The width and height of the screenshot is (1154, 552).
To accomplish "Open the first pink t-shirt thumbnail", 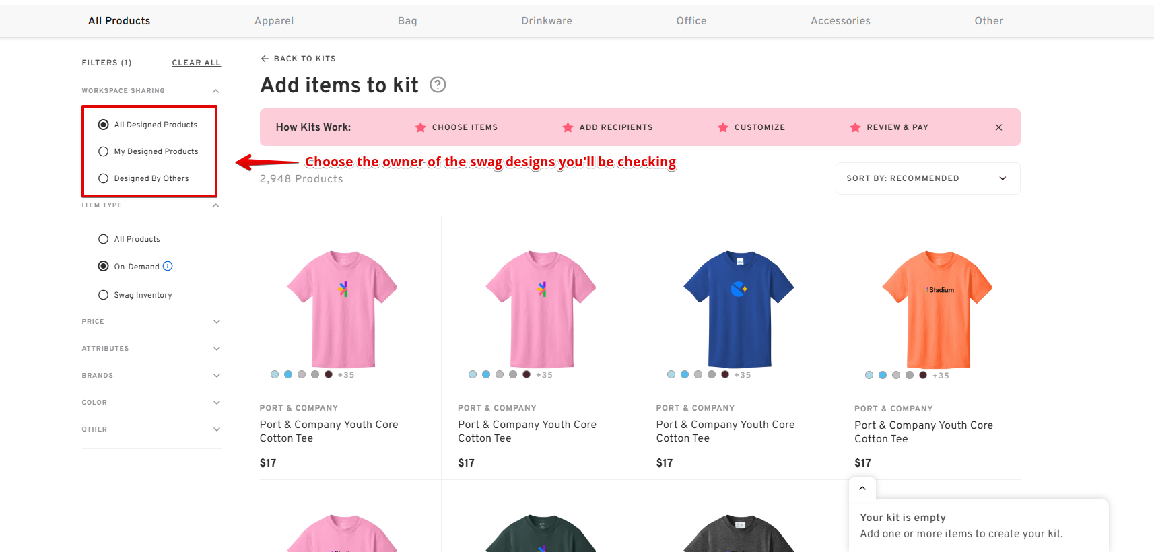I will [342, 309].
